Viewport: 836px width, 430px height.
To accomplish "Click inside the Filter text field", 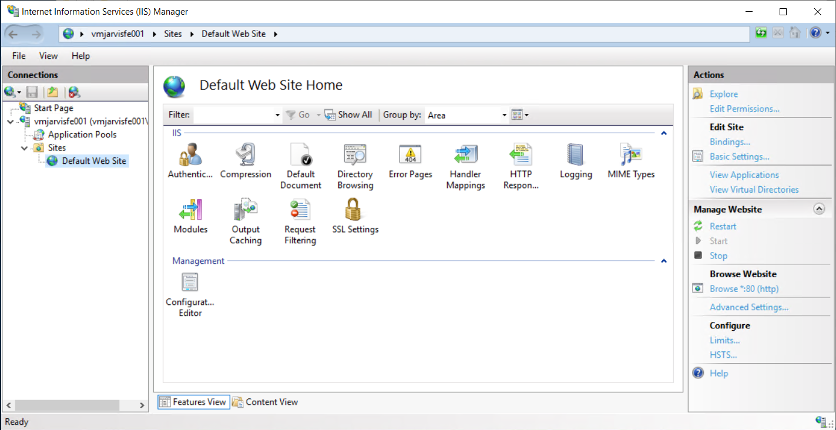I will (x=233, y=115).
